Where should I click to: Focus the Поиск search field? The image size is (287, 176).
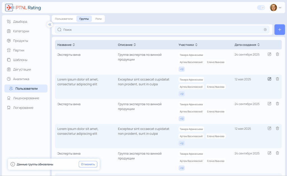162,30
